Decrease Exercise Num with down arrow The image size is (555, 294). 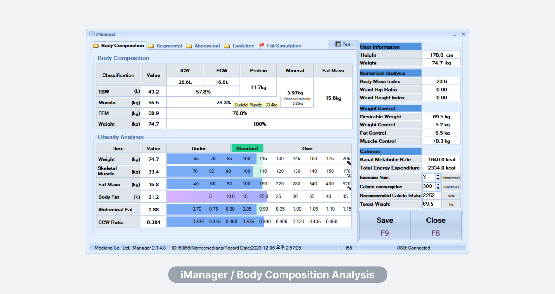click(438, 179)
